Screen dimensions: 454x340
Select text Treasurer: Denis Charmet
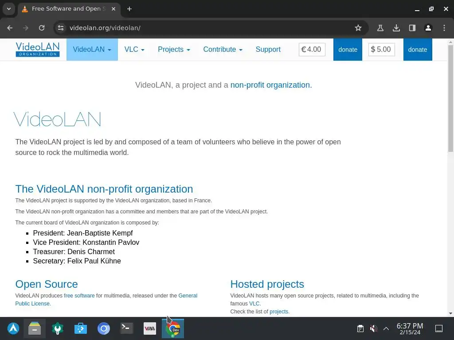74,251
